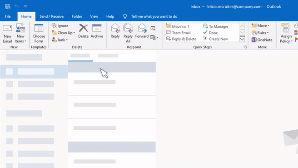Open Customize Quick Access Toolbar dropdown
This screenshot has height=168, width=298.
tap(25, 6)
